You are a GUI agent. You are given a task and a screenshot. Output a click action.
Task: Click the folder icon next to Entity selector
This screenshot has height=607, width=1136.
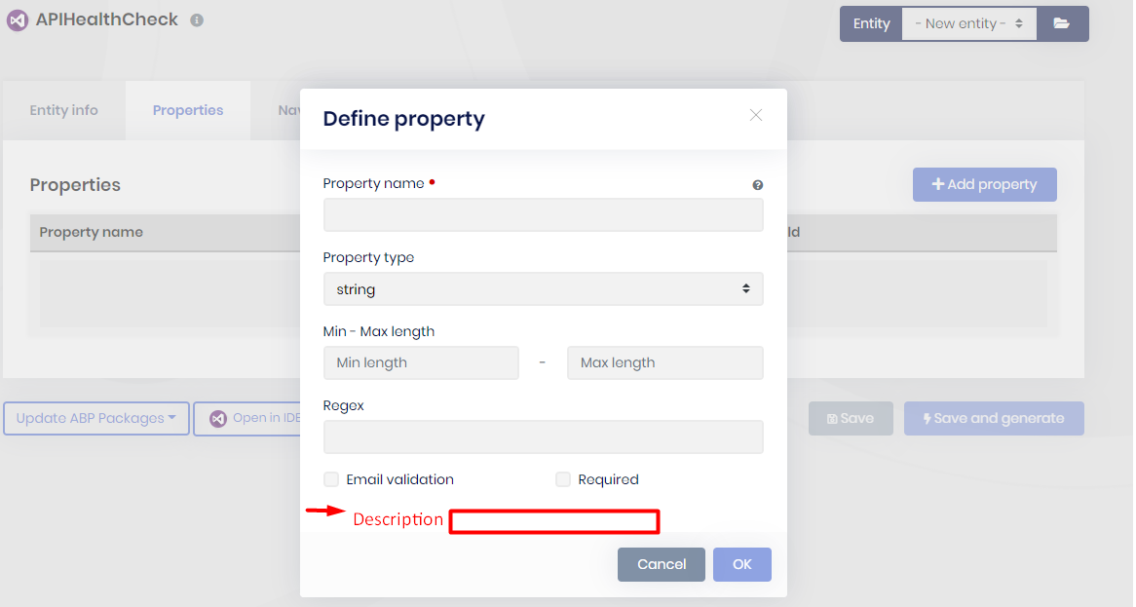(x=1062, y=23)
